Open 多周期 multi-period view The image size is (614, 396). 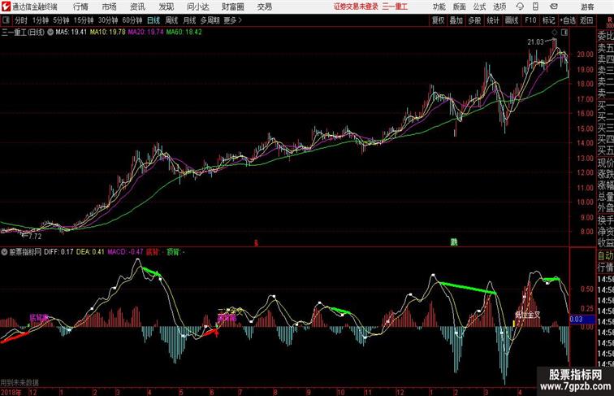[x=210, y=20]
